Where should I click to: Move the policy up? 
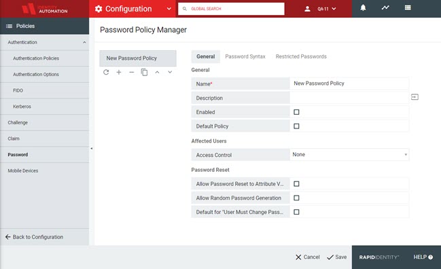point(157,72)
